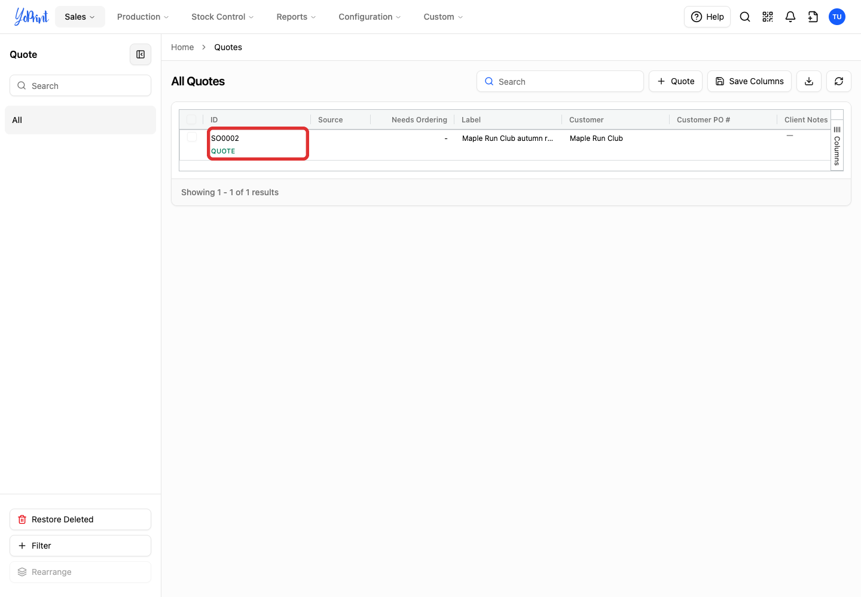Download the quotes list
The width and height of the screenshot is (861, 597).
[809, 81]
